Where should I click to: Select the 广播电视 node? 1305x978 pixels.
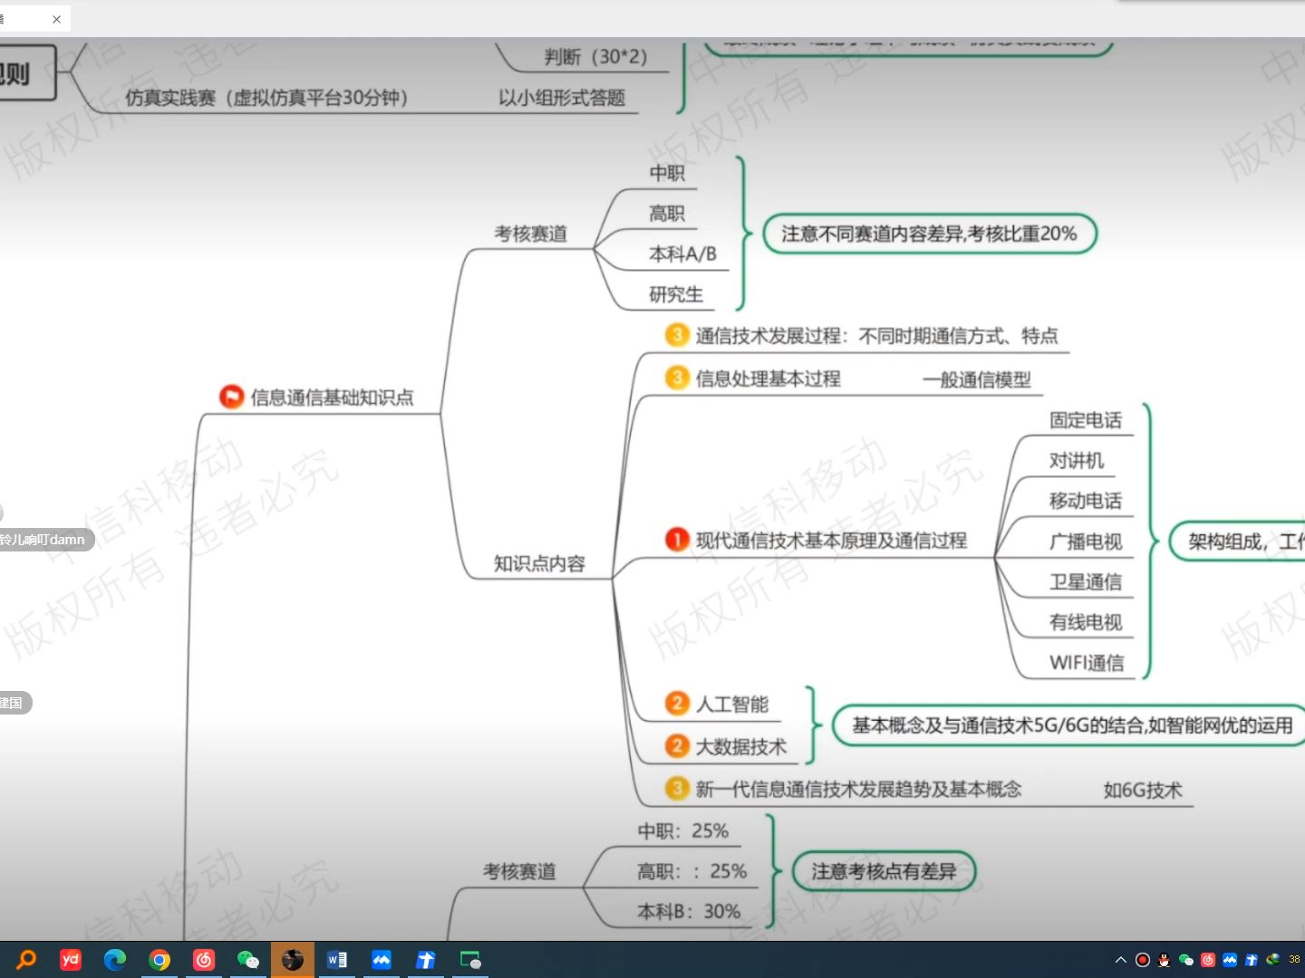[1086, 542]
